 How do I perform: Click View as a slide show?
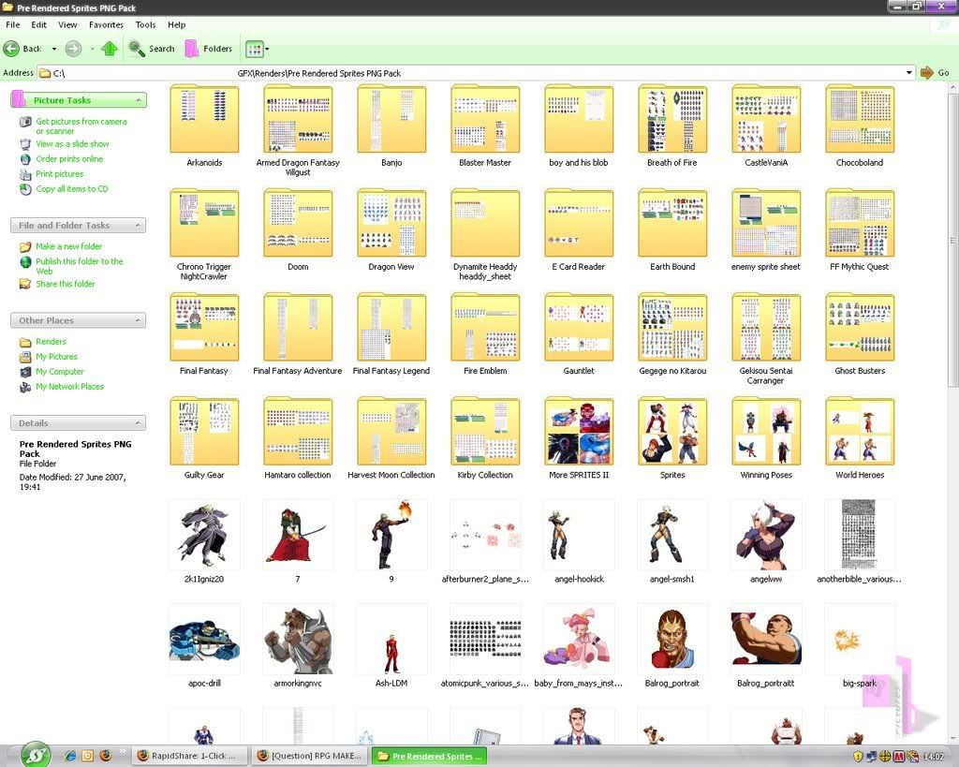72,143
